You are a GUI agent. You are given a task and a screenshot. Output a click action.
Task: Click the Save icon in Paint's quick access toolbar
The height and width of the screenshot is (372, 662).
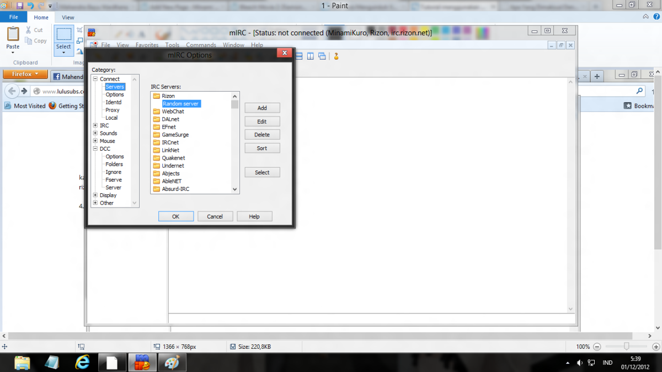[x=20, y=6]
